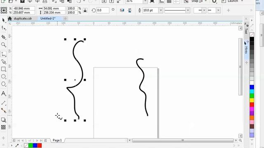Pick the blue swatch in the palette
The height and width of the screenshot is (148, 264).
click(252, 87)
